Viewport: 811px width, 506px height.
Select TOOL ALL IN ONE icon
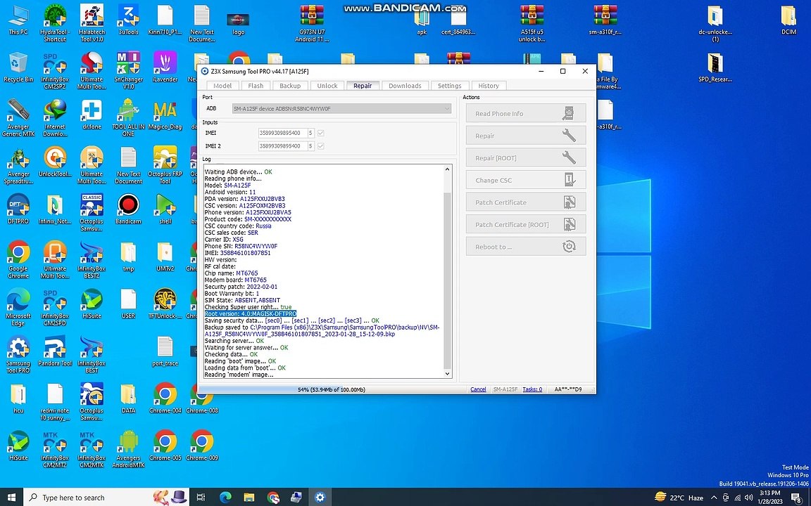click(x=127, y=118)
